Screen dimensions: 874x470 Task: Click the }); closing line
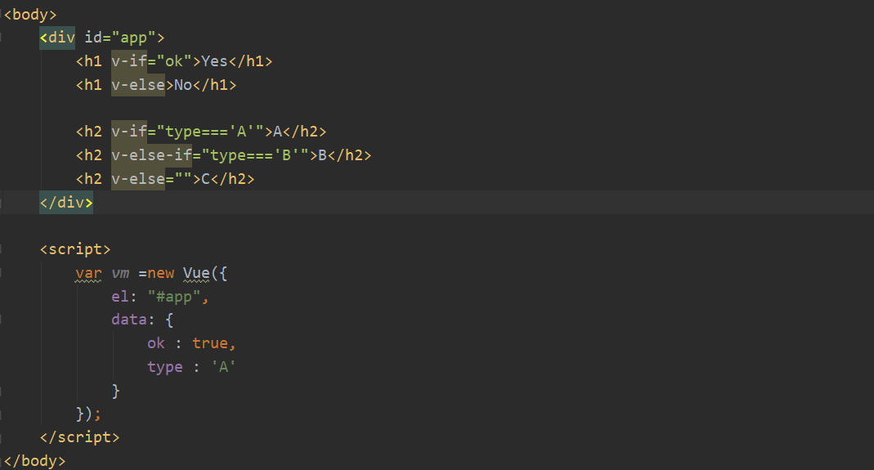pos(88,414)
